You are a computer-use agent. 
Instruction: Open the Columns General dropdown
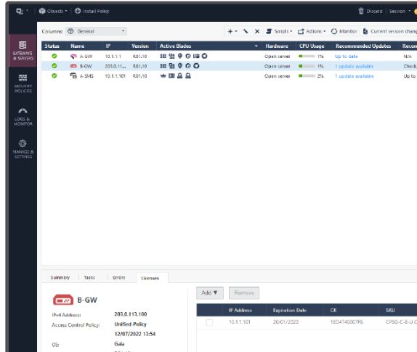pyautogui.click(x=97, y=31)
